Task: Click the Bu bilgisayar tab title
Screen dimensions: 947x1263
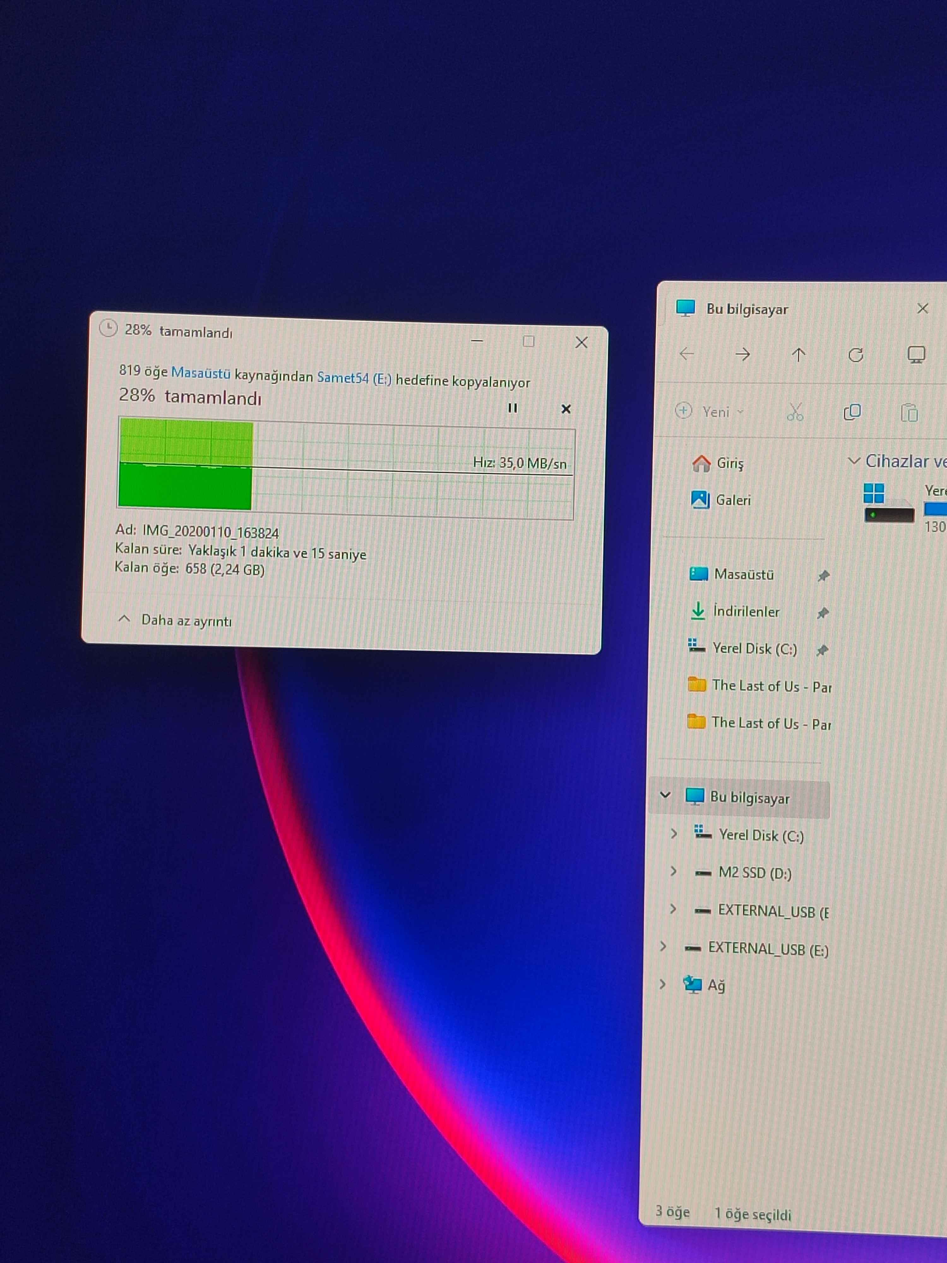Action: (747, 309)
